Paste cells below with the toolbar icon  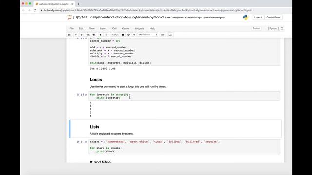click(94, 35)
